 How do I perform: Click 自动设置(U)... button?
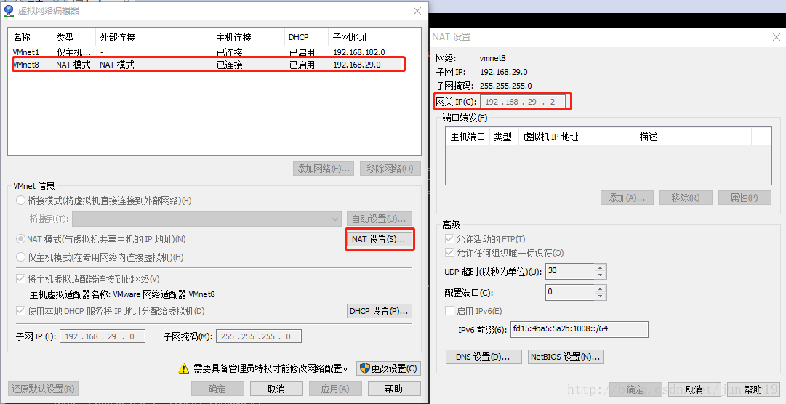tap(380, 219)
